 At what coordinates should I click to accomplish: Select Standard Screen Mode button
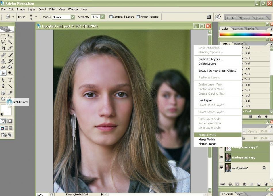[x=2, y=128]
